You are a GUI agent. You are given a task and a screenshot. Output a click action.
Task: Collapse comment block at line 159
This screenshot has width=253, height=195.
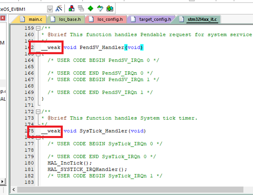coord(38,28)
